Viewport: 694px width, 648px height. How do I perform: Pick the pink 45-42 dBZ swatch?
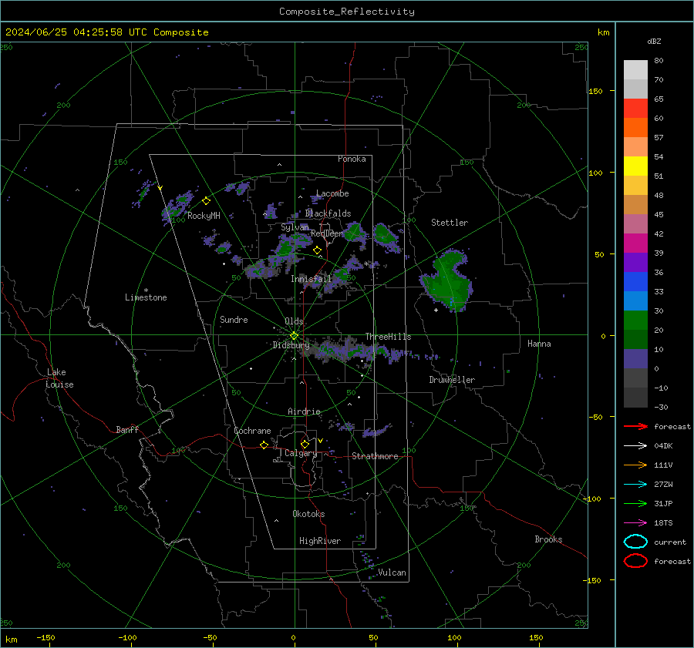pyautogui.click(x=635, y=223)
